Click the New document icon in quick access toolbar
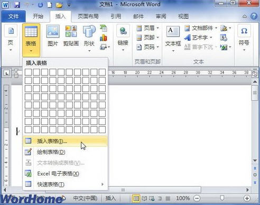 click(x=50, y=5)
